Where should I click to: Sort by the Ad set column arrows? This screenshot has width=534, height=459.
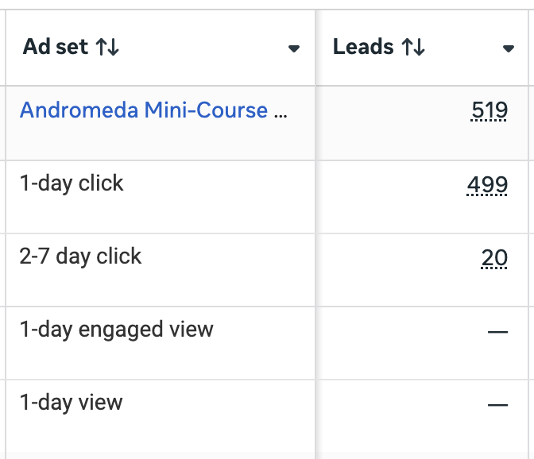point(107,48)
